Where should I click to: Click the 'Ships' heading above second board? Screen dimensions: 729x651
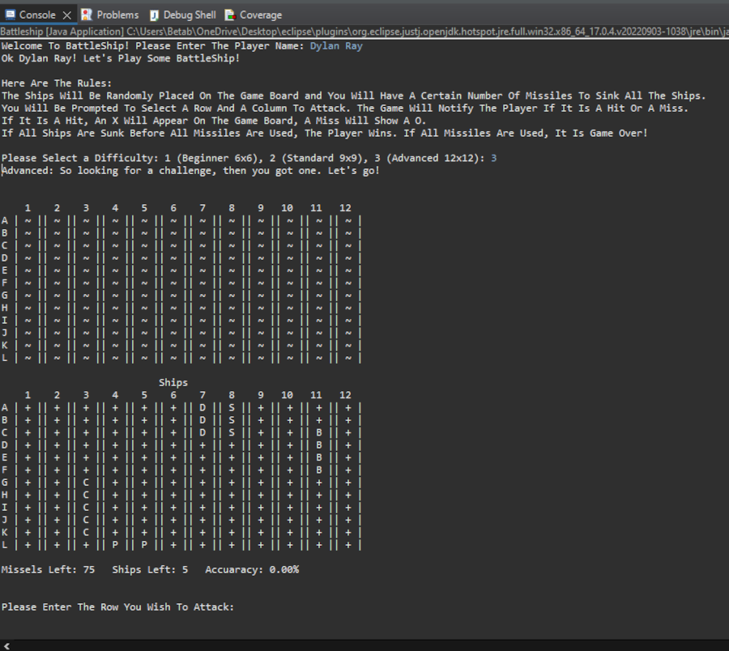tap(173, 383)
